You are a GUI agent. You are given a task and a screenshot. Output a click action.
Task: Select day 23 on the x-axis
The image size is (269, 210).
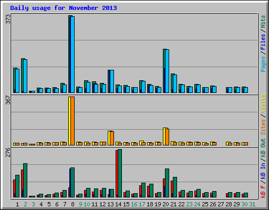click(189, 204)
